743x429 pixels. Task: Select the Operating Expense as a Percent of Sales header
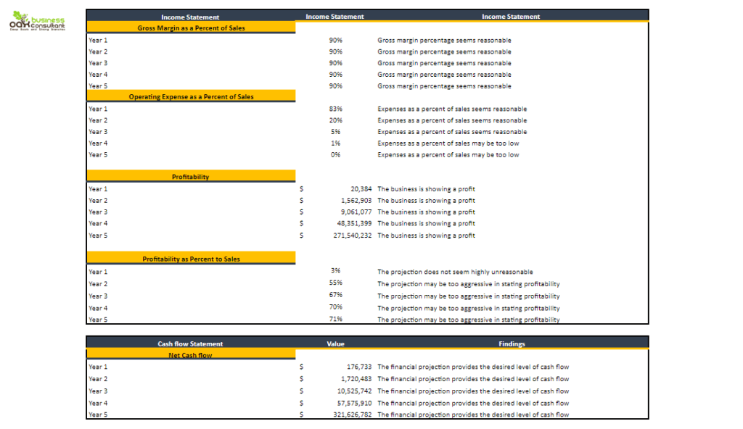point(191,96)
